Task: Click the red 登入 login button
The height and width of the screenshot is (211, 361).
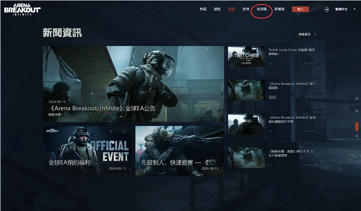Action: 300,9
